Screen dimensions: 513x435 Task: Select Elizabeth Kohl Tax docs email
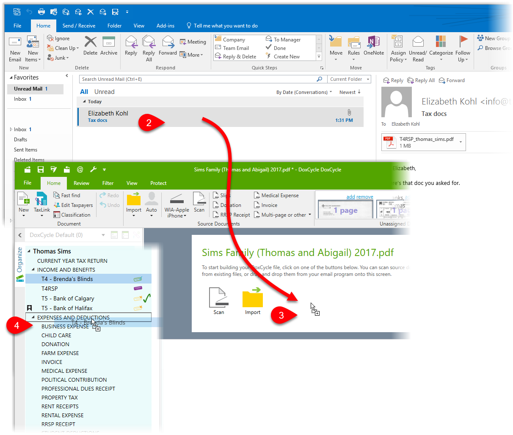(220, 117)
